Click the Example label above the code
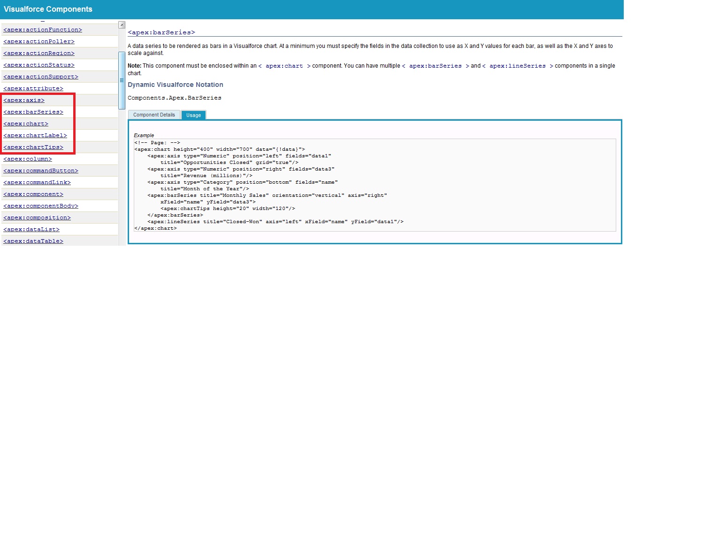The width and height of the screenshot is (704, 552). (x=144, y=135)
